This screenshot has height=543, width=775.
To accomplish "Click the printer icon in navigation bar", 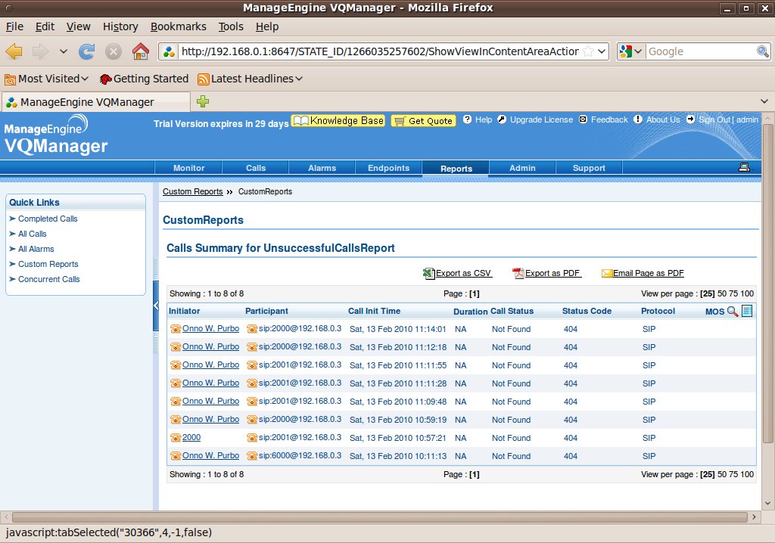I will coord(744,168).
